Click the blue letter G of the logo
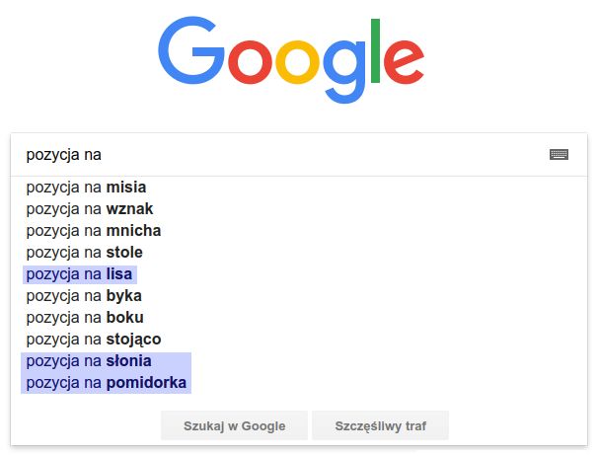This screenshot has height=457, width=599. point(191,50)
